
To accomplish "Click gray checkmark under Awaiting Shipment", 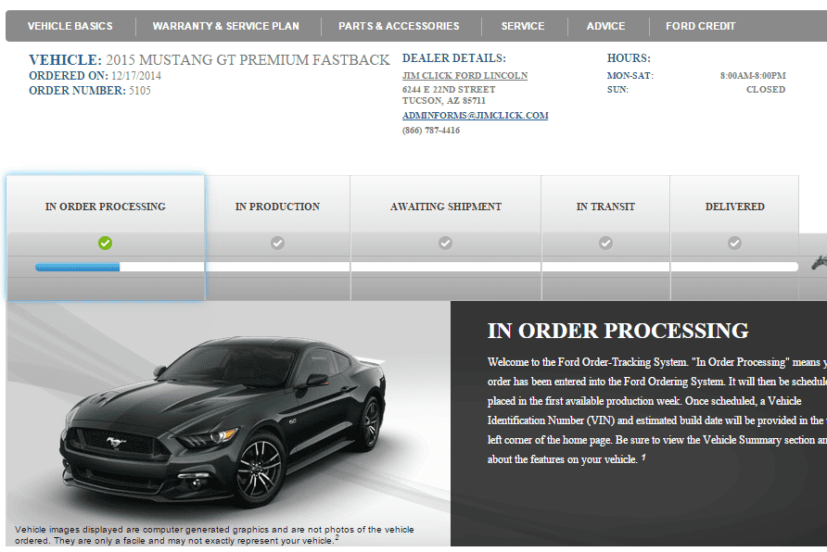I will (x=446, y=243).
